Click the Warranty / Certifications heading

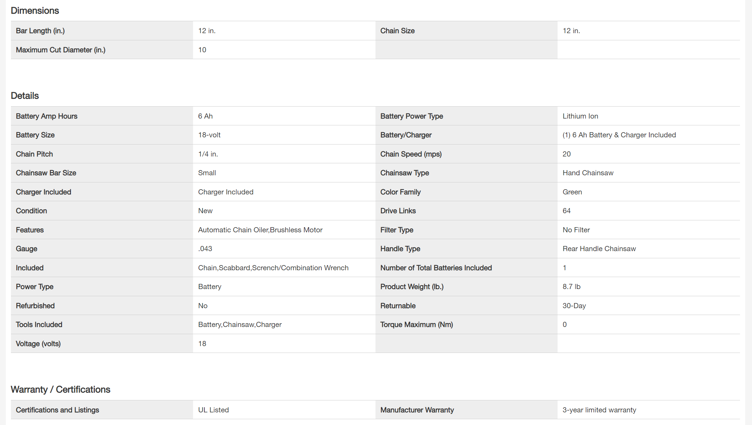60,389
